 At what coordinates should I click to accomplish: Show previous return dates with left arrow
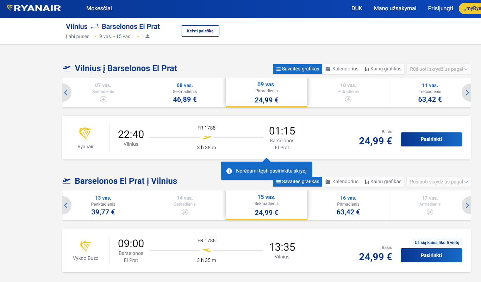(x=66, y=205)
